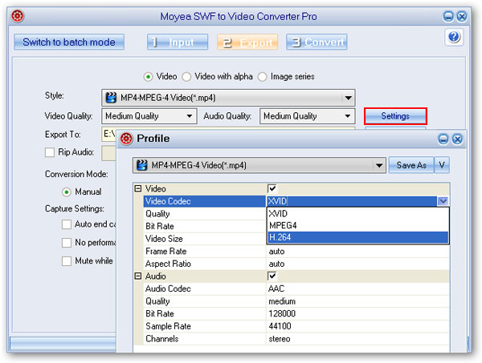Uncheck the Video section checkbox in Profile
This screenshot has height=363, width=482.
click(272, 188)
